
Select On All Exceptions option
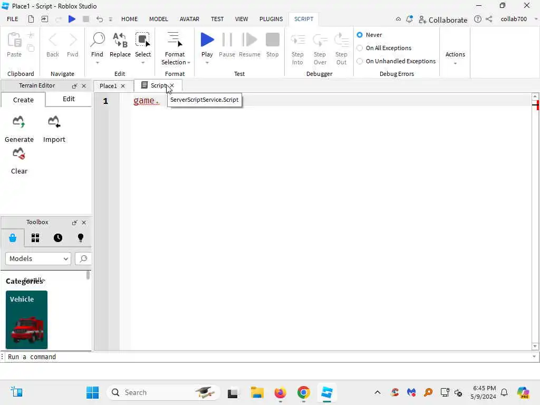coord(360,48)
